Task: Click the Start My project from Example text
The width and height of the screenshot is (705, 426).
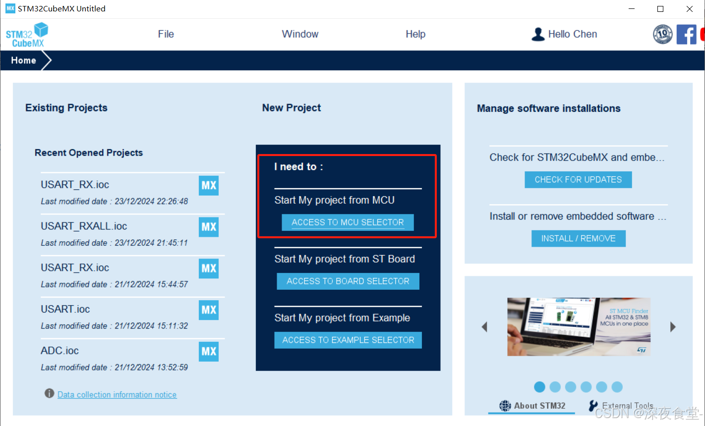Action: 342,318
